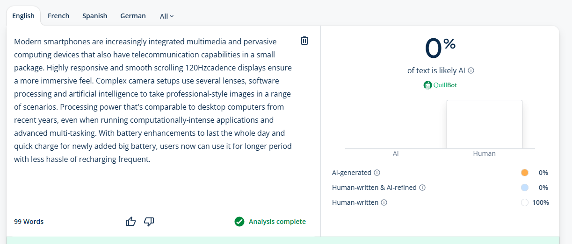Click info icon next to AI-generated

click(377, 173)
